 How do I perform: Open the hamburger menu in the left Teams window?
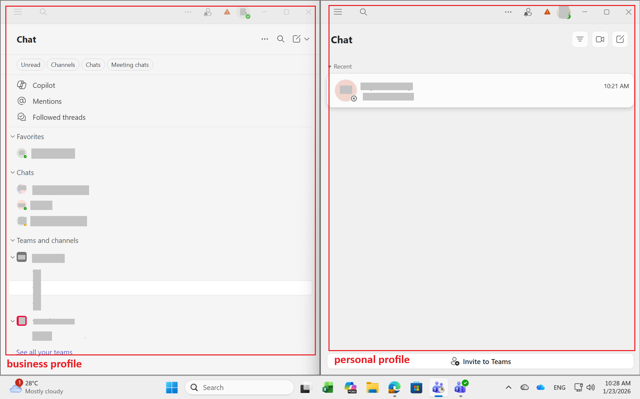[x=18, y=12]
